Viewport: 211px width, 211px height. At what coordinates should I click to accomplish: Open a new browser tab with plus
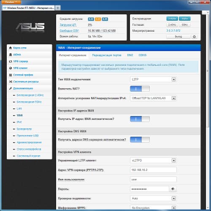[58, 8]
